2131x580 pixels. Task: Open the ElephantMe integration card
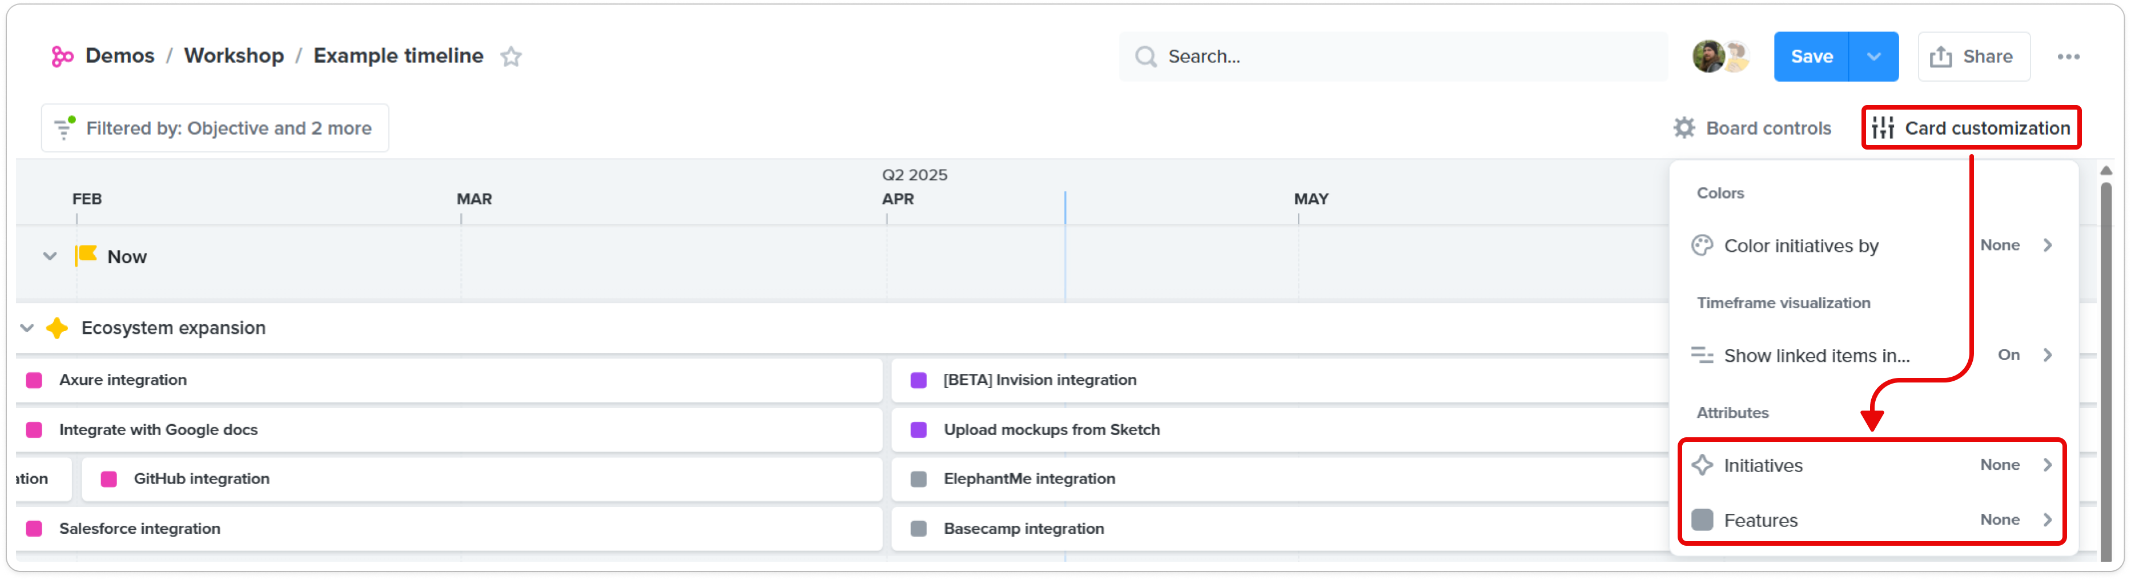point(1281,479)
